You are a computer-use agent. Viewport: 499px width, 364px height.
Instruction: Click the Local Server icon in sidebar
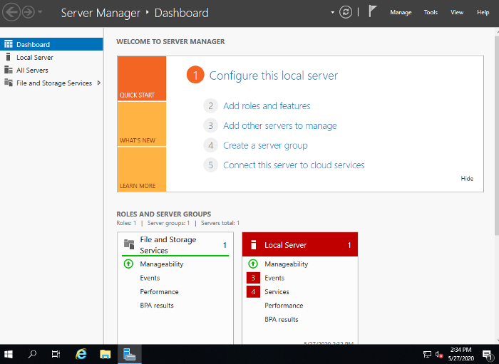(x=9, y=57)
